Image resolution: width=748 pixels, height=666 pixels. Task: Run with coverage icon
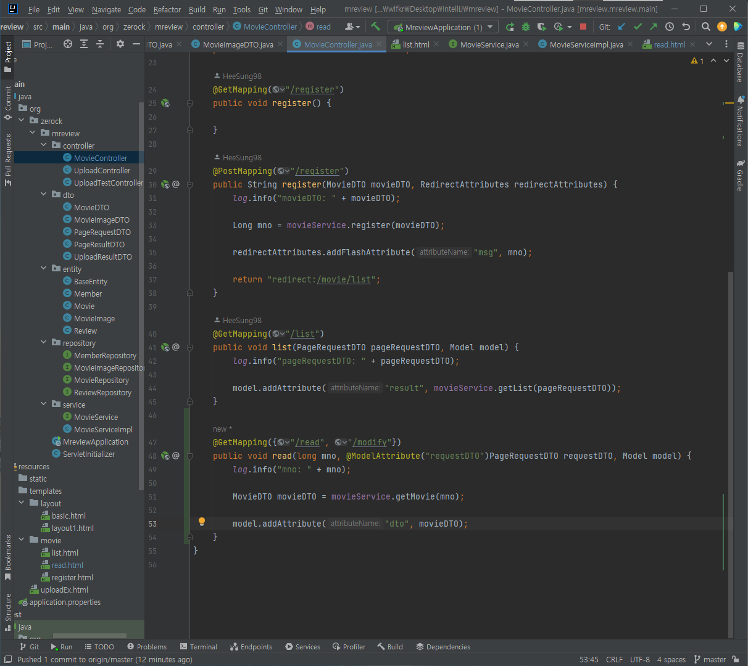[x=541, y=27]
